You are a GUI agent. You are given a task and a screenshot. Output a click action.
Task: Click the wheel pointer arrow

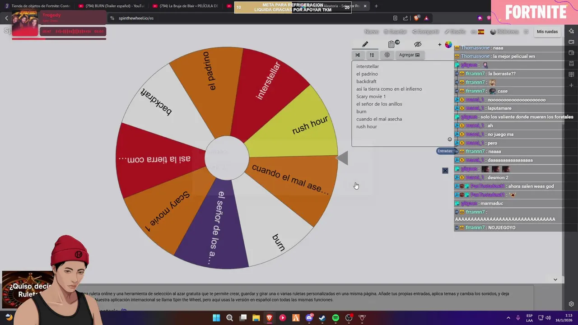[342, 158]
